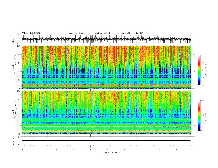Click inside the ch.1 spectrogram panel
Image resolution: width=218 pixels, height=168 pixels.
click(106, 67)
